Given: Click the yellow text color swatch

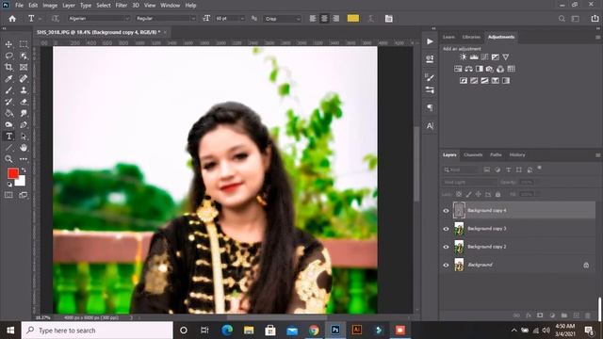Looking at the screenshot, I should coord(353,19).
